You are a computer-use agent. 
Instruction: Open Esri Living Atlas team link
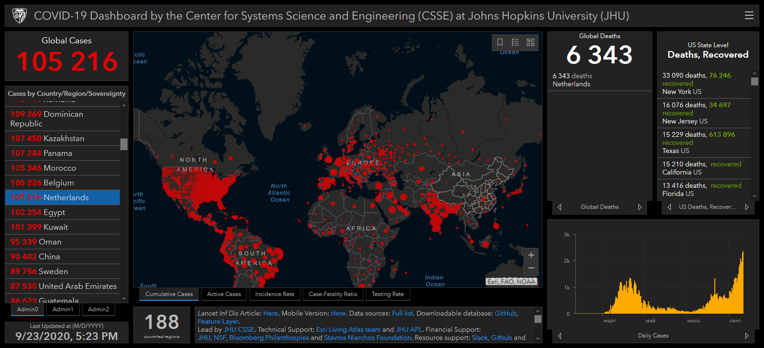pyautogui.click(x=348, y=329)
